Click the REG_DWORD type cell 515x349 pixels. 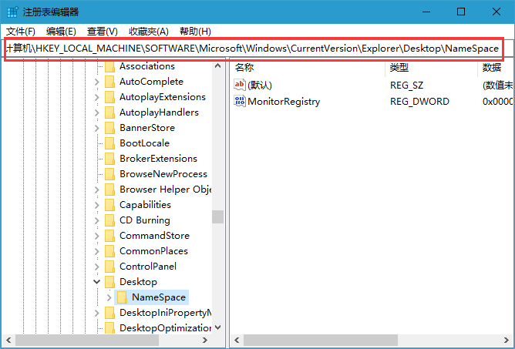(419, 102)
